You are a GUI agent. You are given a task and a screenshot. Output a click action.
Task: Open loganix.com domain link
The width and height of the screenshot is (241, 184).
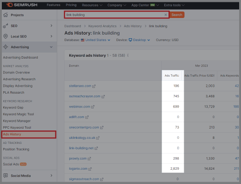[78, 169]
